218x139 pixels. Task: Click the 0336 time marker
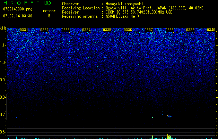[128, 30]
